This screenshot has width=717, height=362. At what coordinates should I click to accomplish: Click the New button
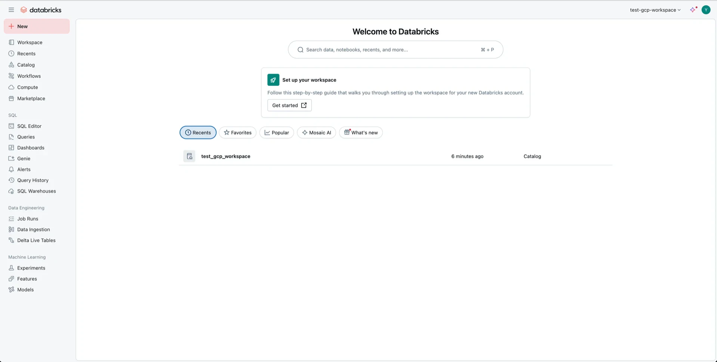[37, 26]
